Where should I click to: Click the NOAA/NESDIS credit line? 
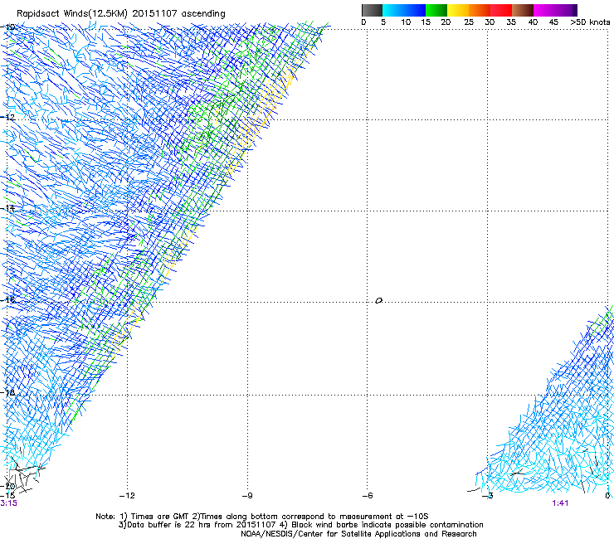pyautogui.click(x=358, y=534)
